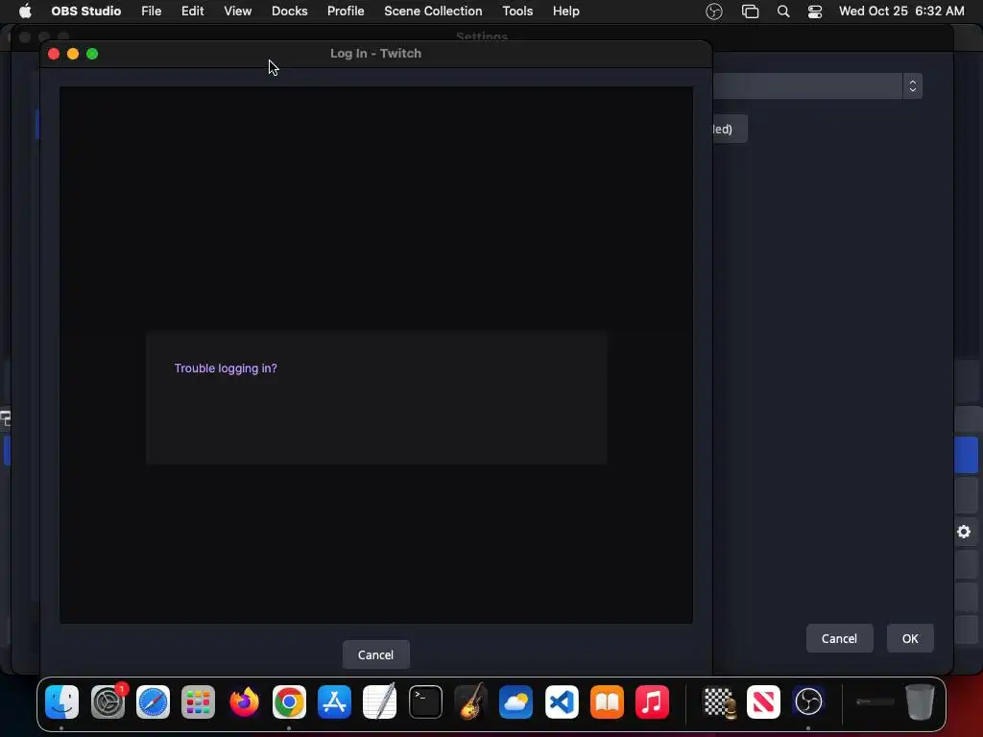Launch Safari from the Dock
Viewport: 983px width, 737px height.
tap(153, 701)
